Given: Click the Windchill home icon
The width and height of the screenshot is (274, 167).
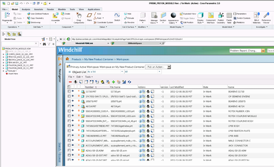Looking at the screenshot, I should point(67,59).
